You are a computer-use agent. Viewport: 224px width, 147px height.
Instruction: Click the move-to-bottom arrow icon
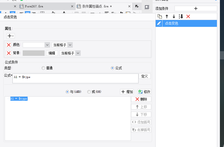[x=181, y=17]
